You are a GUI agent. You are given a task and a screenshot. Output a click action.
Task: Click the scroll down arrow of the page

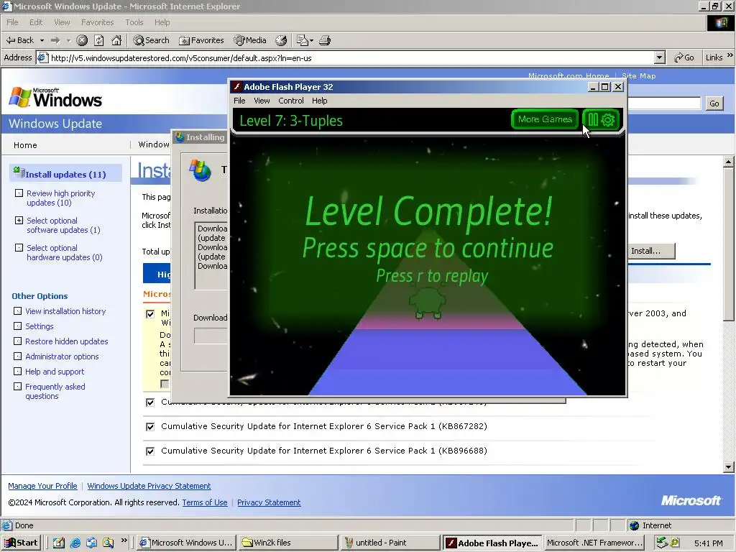tap(729, 467)
